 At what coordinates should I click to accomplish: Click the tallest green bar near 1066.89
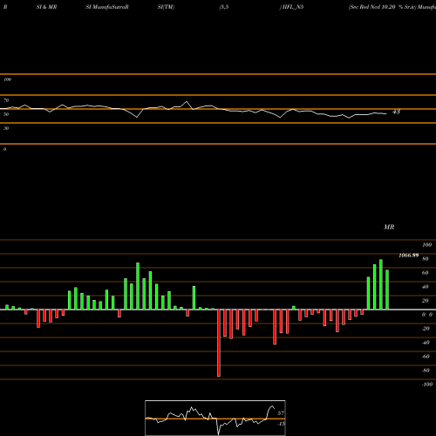(x=381, y=284)
